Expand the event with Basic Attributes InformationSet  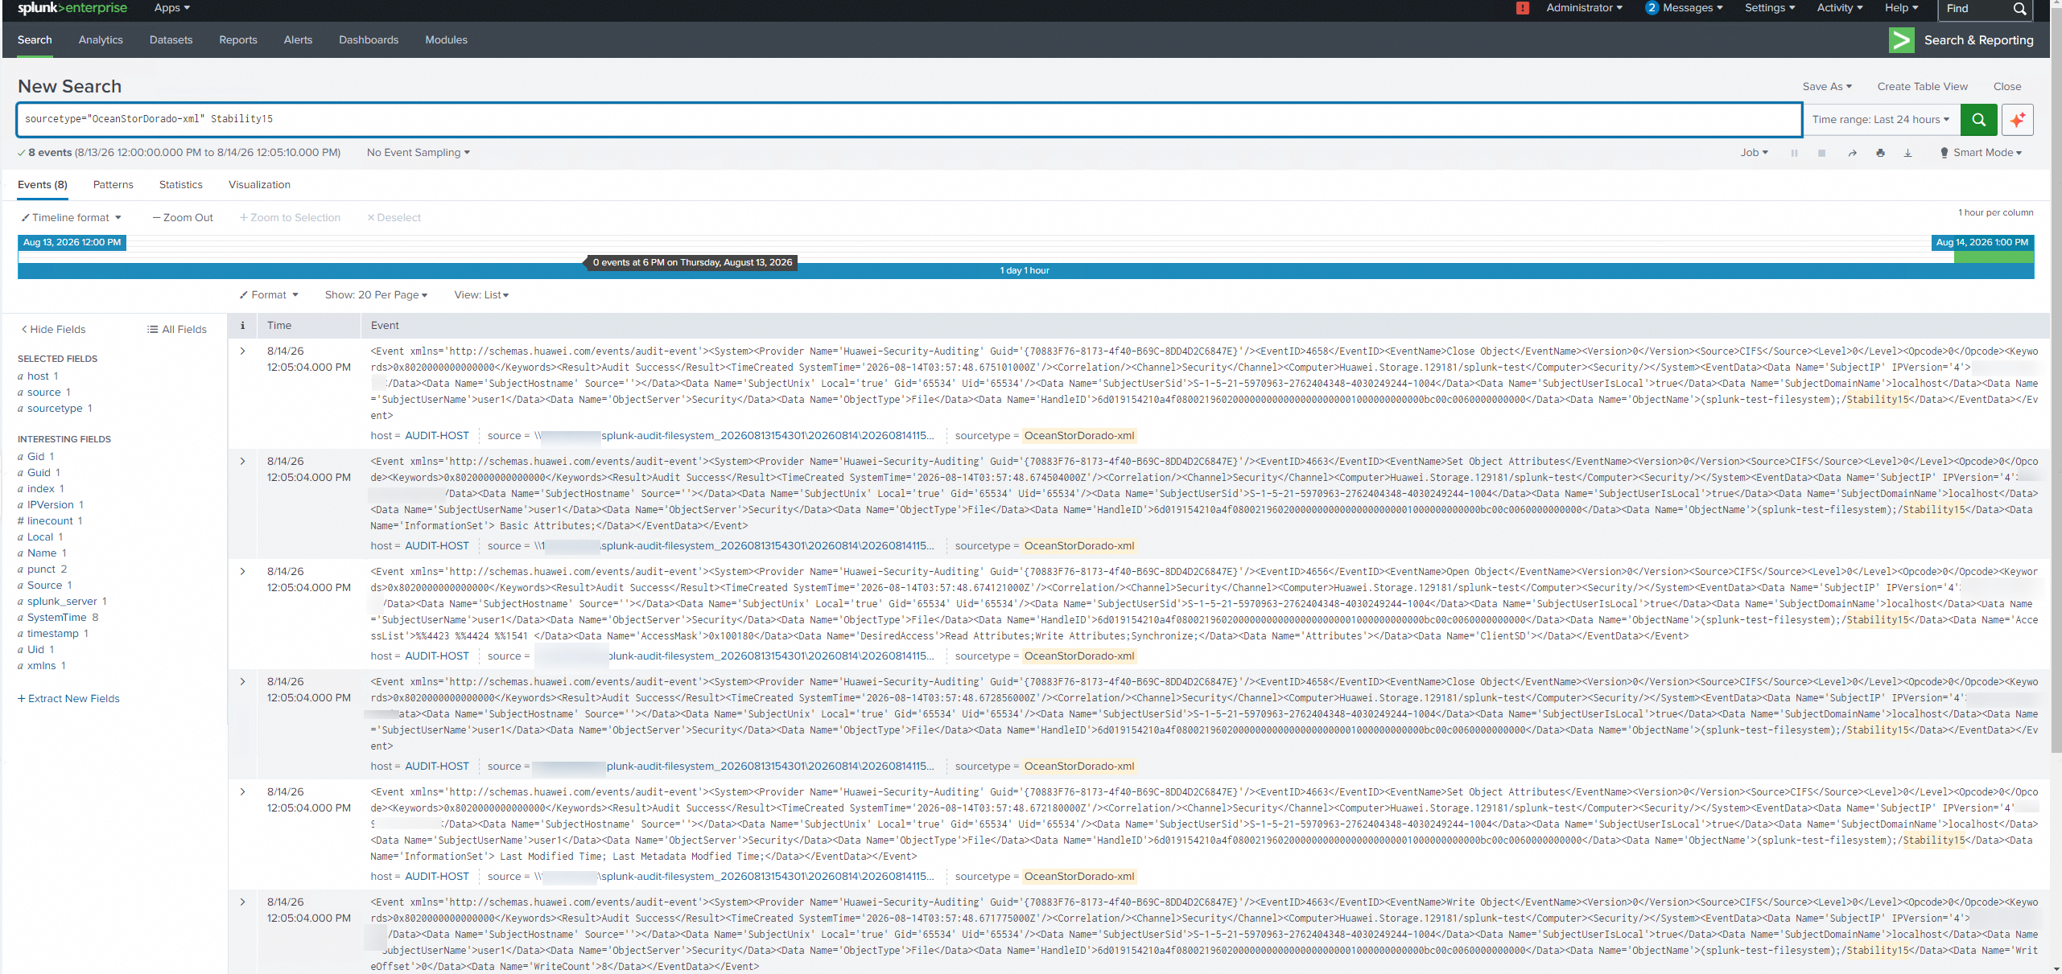pyautogui.click(x=242, y=462)
